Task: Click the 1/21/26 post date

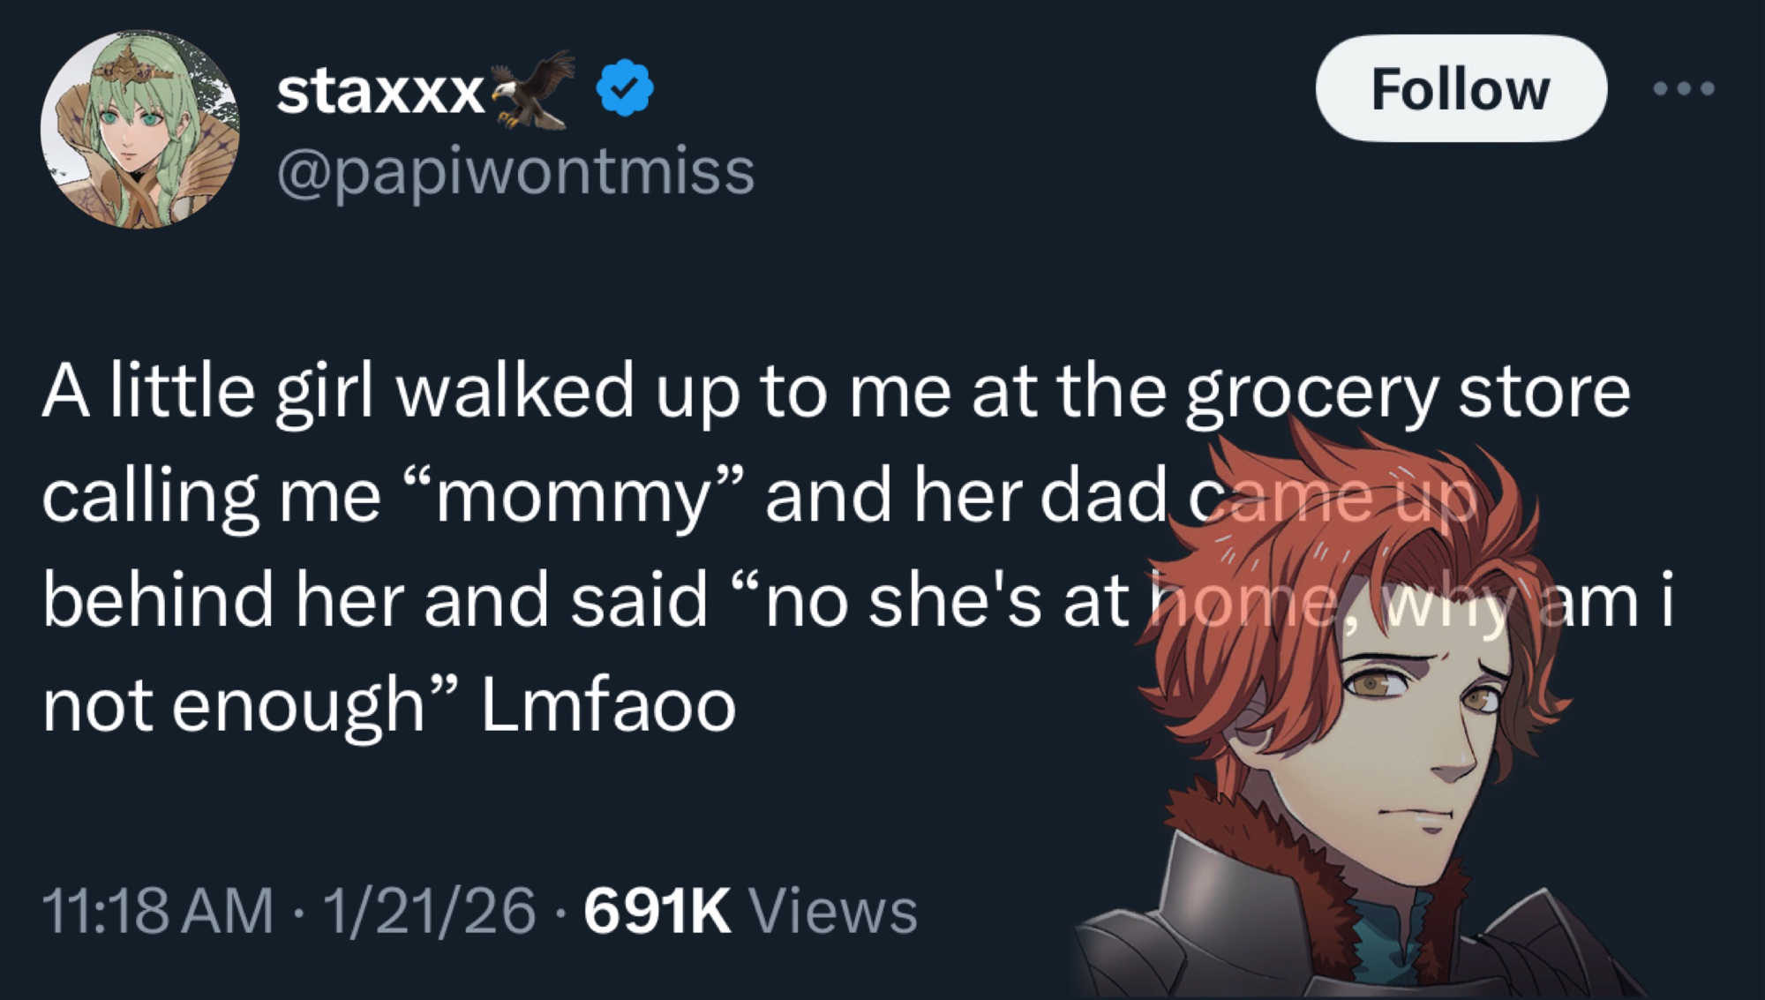Action: tap(429, 910)
